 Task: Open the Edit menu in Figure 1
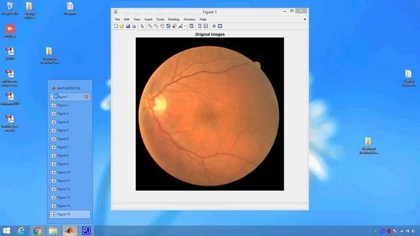pos(127,19)
